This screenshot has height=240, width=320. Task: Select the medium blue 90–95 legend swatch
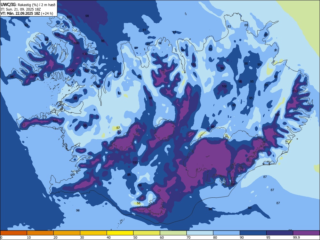(253, 233)
